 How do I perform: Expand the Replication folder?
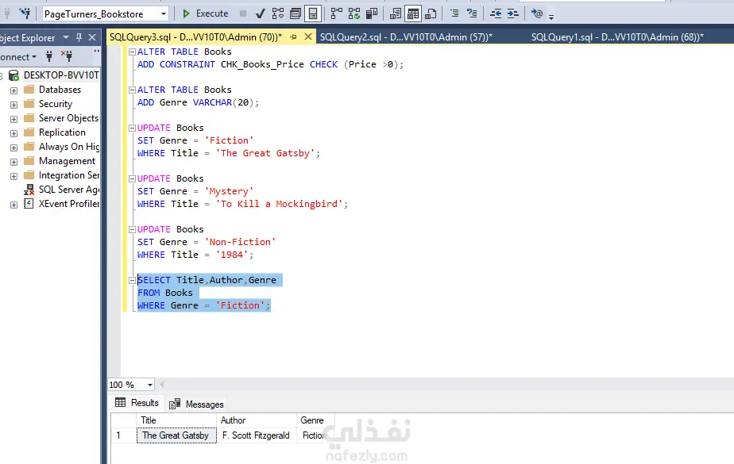(14, 133)
